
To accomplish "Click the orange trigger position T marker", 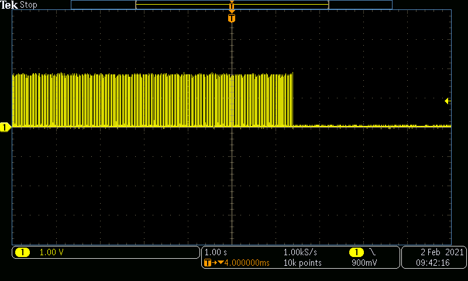I will click(x=232, y=18).
